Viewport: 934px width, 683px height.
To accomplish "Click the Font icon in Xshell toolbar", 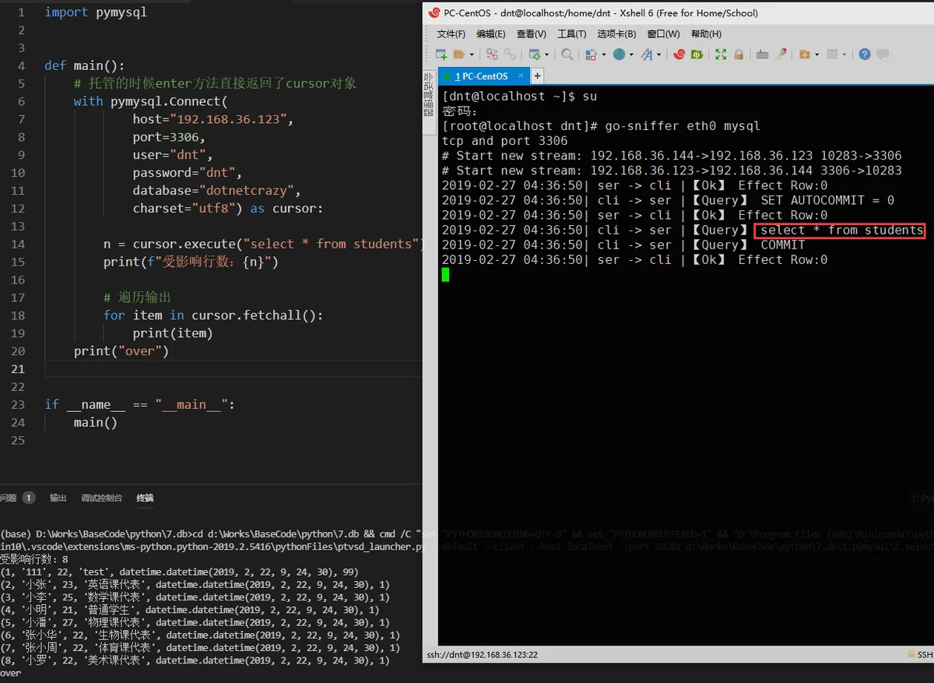I will (647, 55).
